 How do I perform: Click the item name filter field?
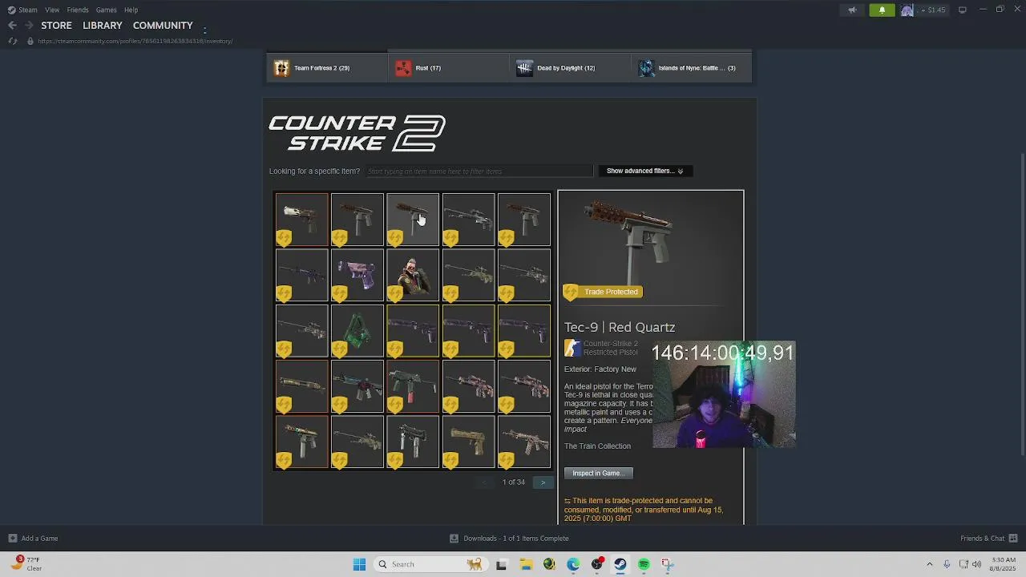(x=479, y=171)
